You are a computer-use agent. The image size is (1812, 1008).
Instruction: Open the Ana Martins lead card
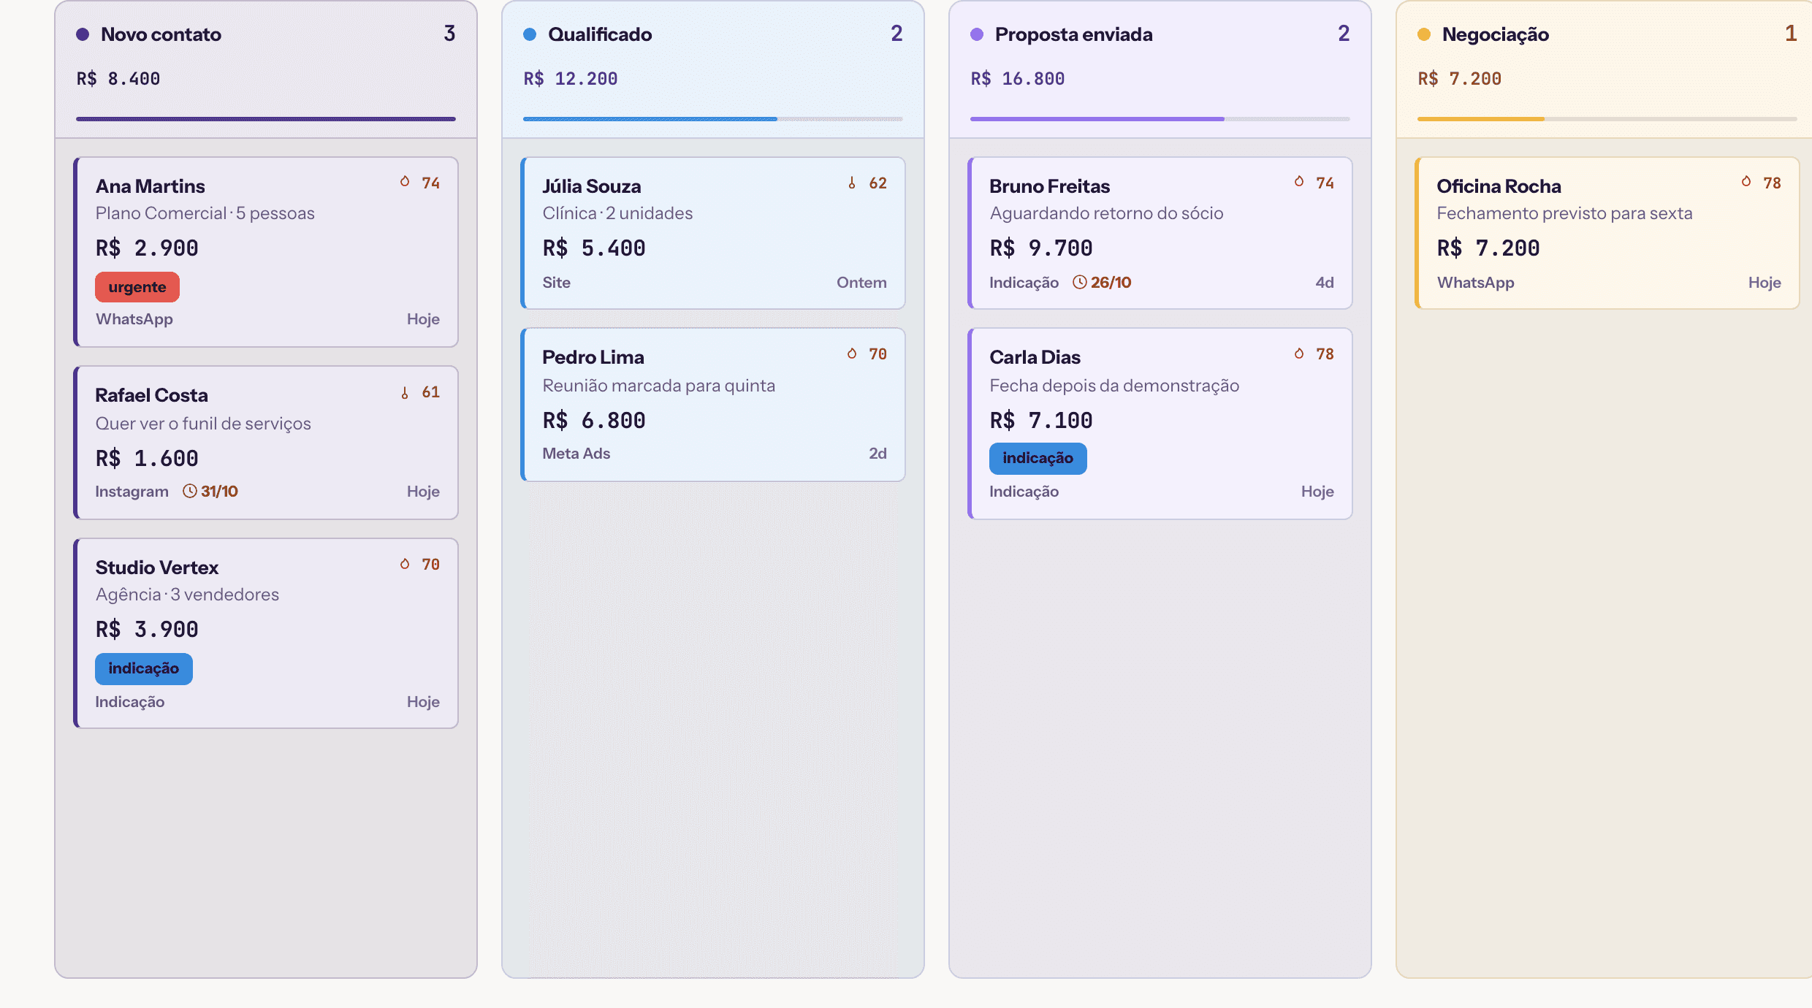266,252
